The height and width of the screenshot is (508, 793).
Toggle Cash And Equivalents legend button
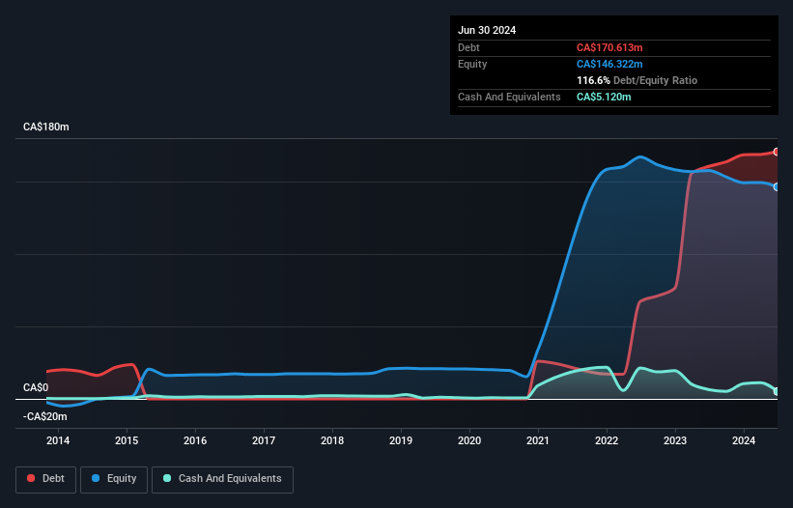222,479
